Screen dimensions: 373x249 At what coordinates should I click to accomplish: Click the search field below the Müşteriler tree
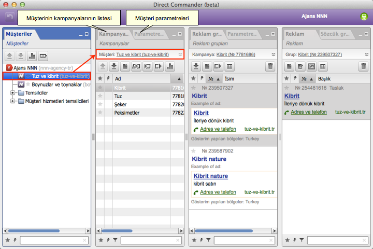[x=54, y=240]
